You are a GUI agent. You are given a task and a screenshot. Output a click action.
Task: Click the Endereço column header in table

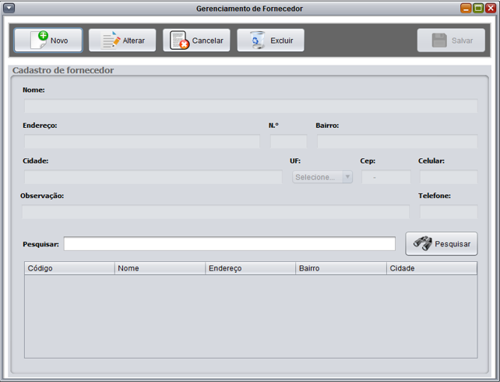(x=250, y=268)
